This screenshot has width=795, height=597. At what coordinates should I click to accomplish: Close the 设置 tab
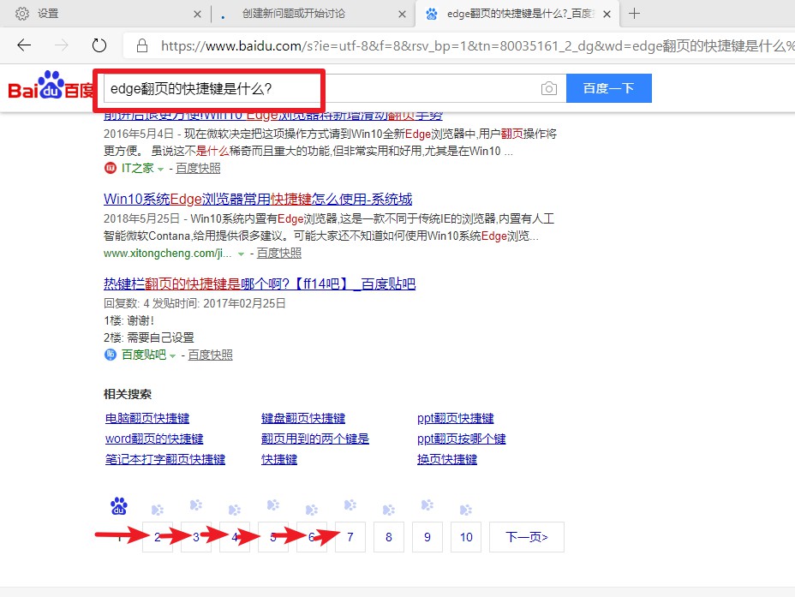[x=197, y=15]
